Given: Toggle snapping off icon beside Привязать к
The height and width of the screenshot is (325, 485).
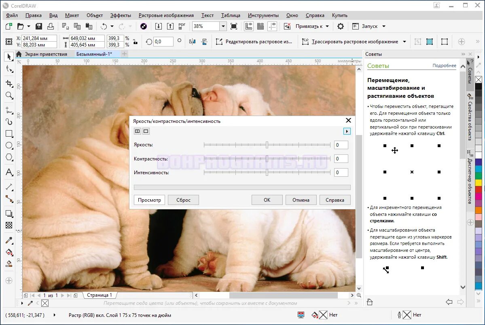Looking at the screenshot, I should (287, 26).
